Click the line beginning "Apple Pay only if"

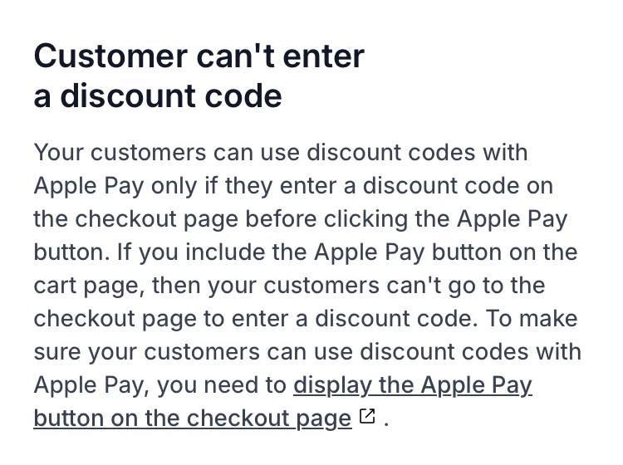click(x=293, y=186)
